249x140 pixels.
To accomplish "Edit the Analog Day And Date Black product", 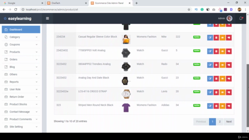I will (210, 79).
